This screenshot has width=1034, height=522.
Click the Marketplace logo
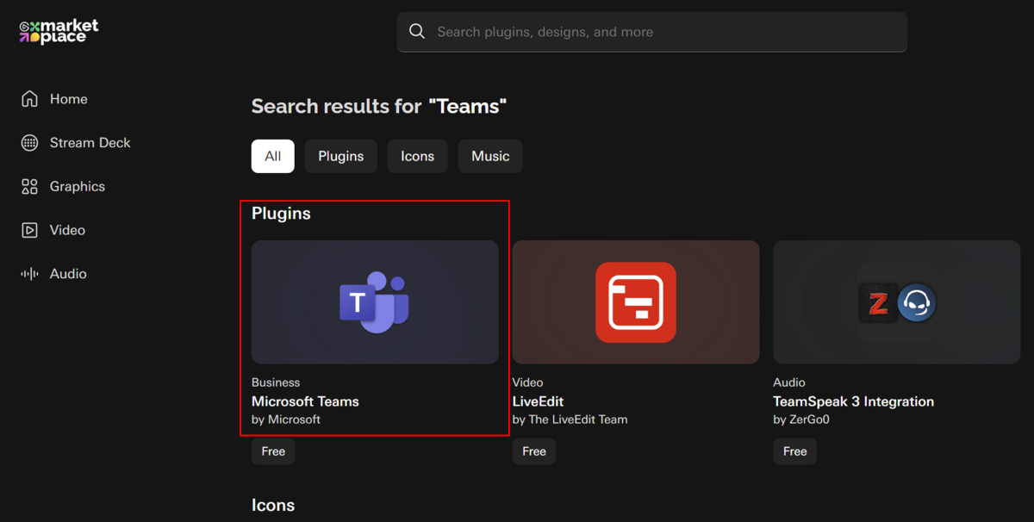coord(59,32)
